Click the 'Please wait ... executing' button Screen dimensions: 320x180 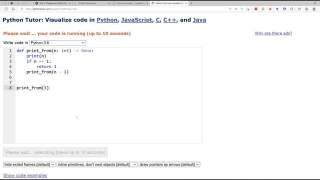point(55,152)
